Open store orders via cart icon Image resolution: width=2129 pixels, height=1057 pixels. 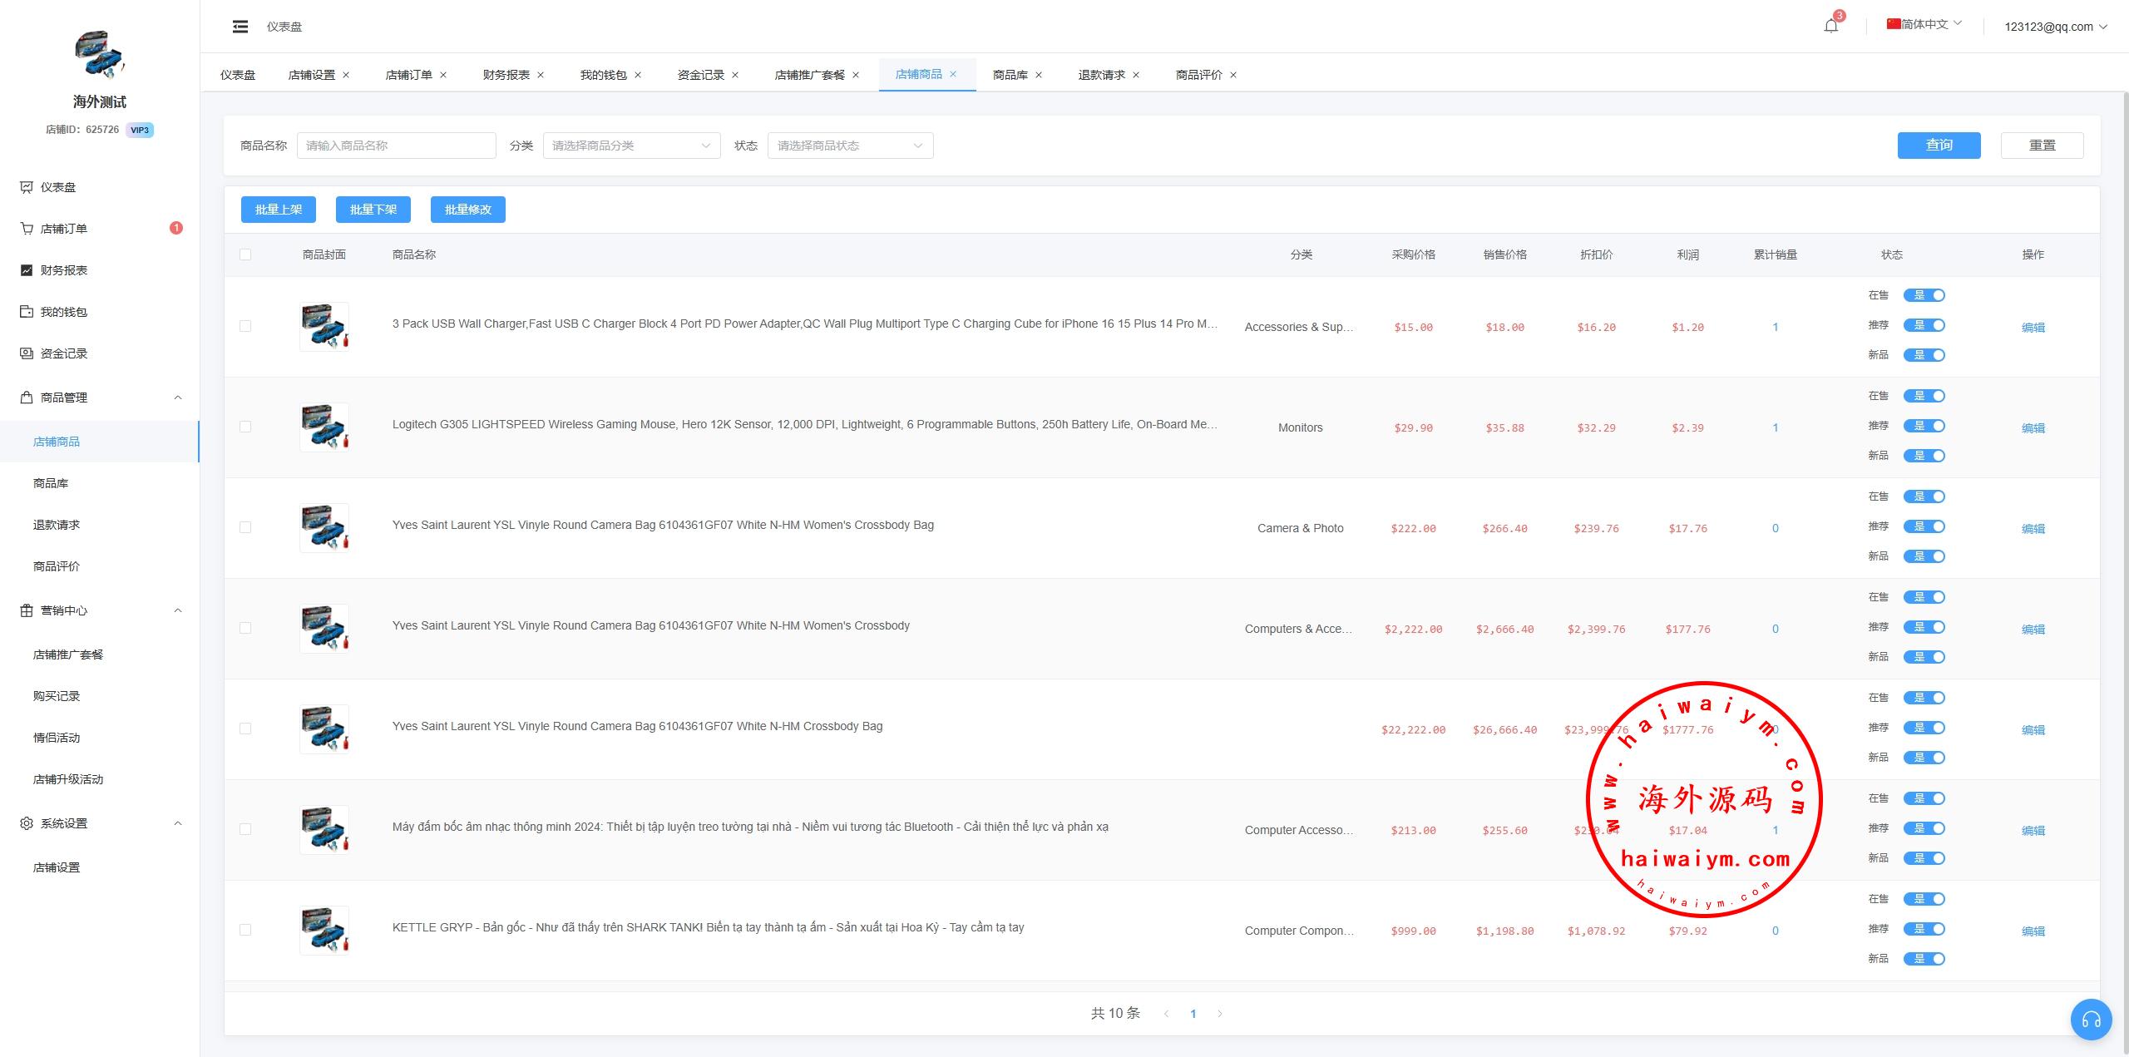[x=27, y=229]
